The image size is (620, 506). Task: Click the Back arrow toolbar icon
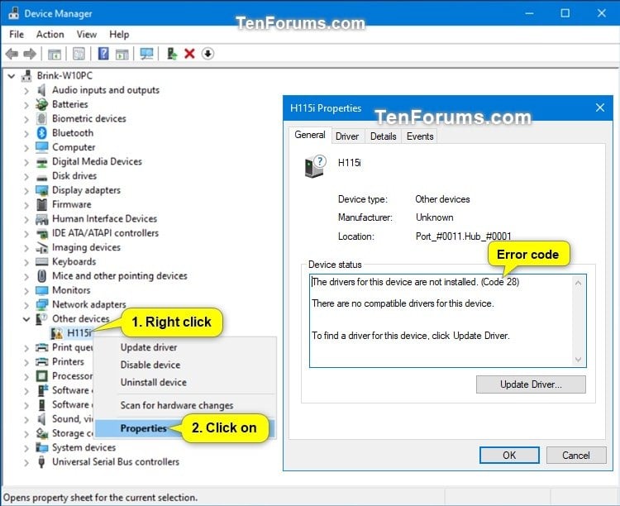(12, 54)
